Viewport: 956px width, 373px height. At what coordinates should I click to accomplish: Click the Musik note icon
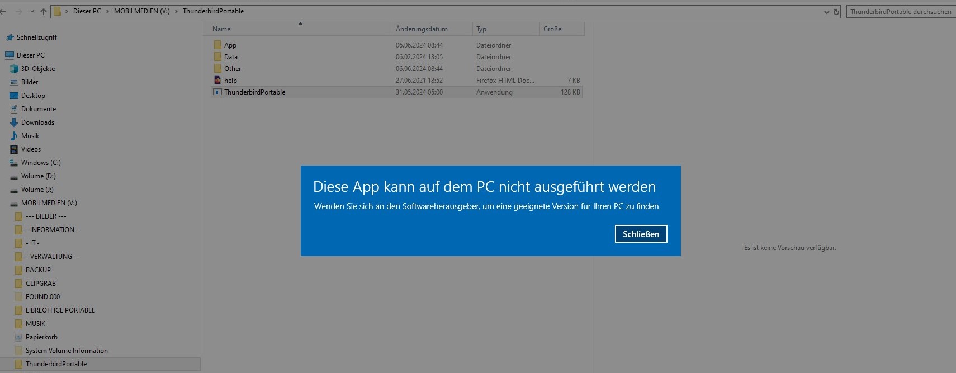click(x=14, y=136)
